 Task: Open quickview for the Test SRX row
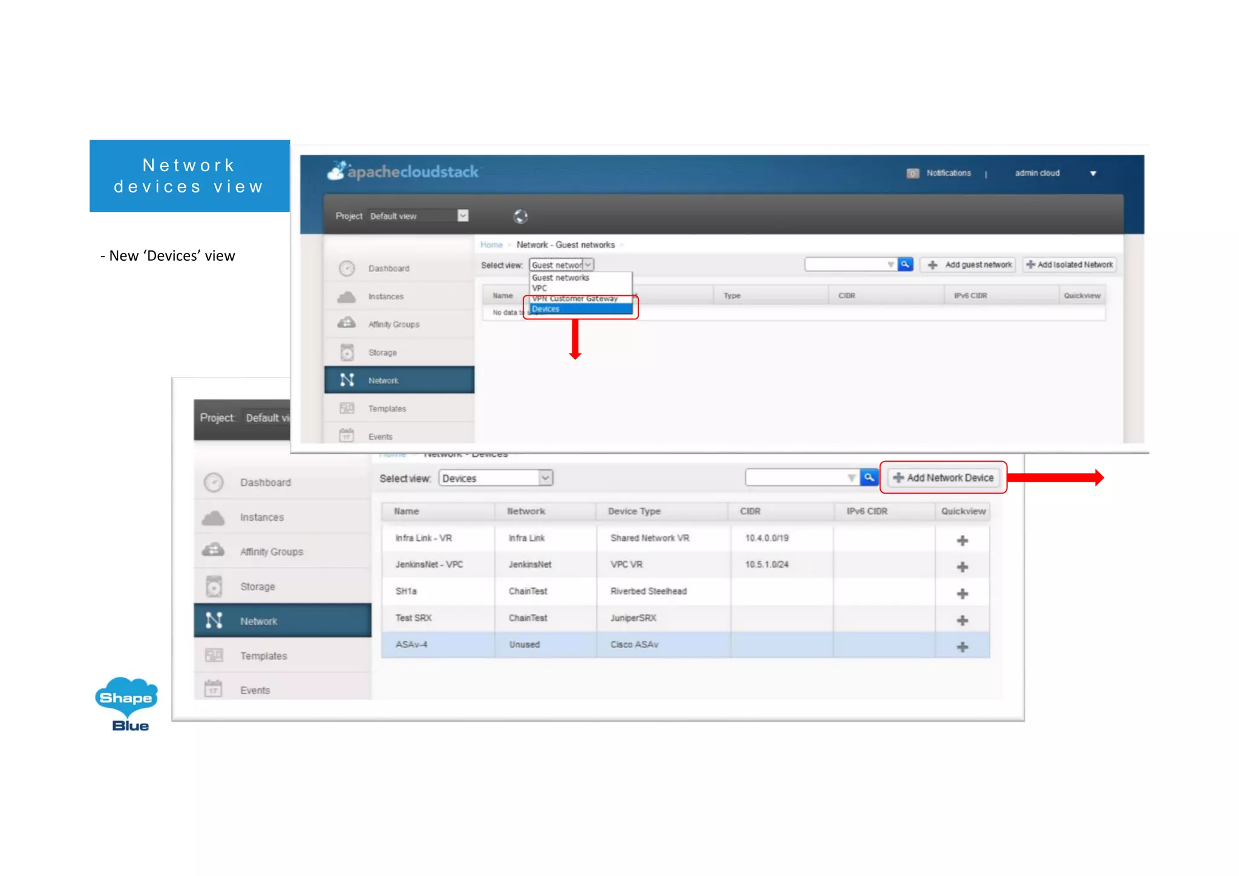pyautogui.click(x=962, y=620)
